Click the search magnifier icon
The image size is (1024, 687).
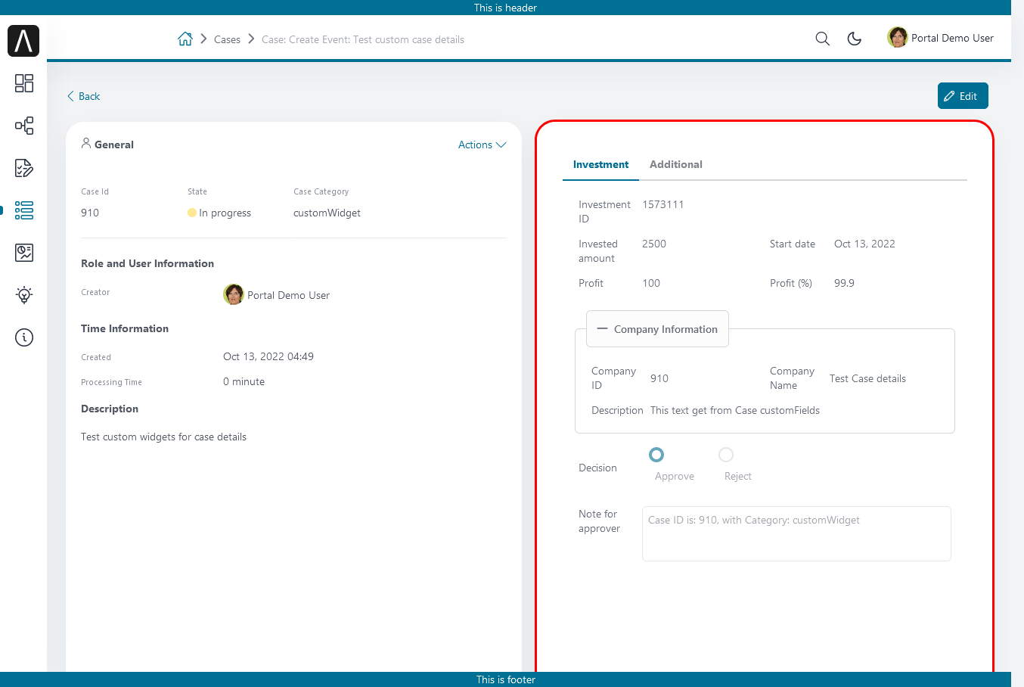pyautogui.click(x=823, y=39)
